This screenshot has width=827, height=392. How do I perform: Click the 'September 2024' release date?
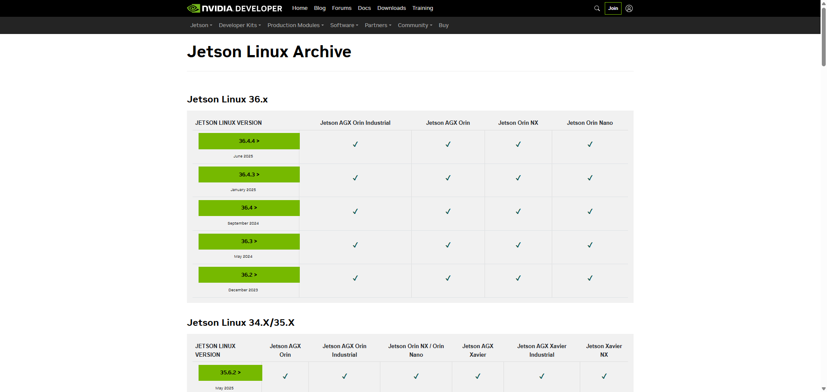(243, 223)
